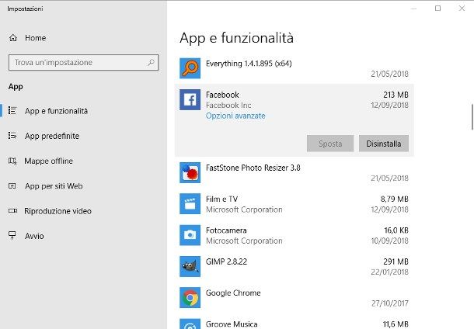Click the Disinstalla button for Facebook

point(384,144)
